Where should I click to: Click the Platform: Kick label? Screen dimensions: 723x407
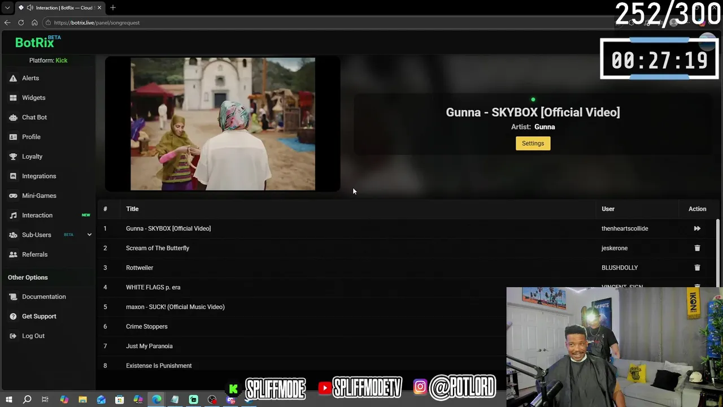coord(48,60)
